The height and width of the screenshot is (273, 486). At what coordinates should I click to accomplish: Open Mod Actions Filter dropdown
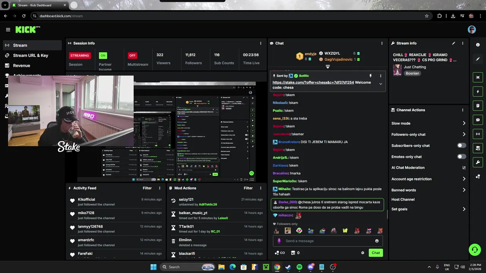coord(248,188)
